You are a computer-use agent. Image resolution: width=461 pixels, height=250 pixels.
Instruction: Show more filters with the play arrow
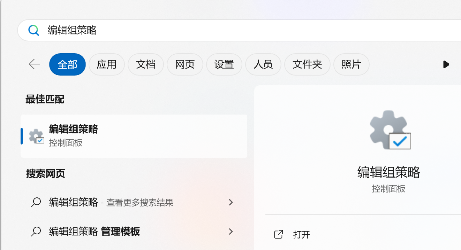tap(446, 64)
